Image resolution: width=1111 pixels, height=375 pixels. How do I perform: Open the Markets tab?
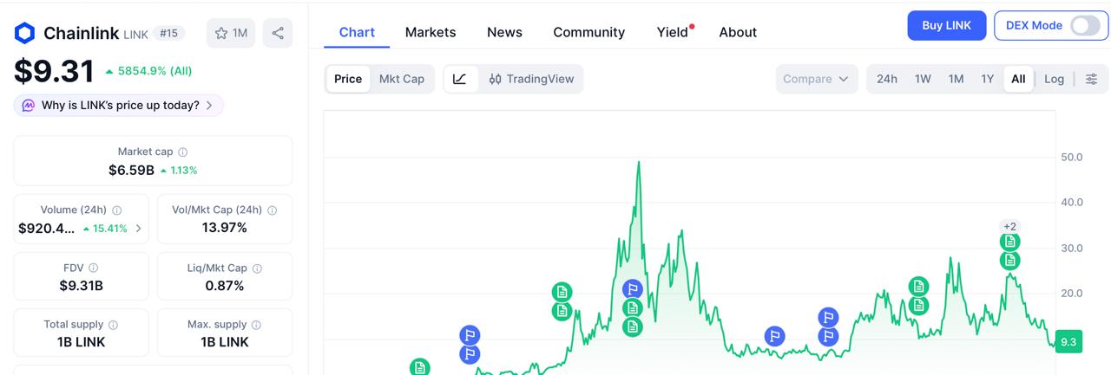pos(430,32)
